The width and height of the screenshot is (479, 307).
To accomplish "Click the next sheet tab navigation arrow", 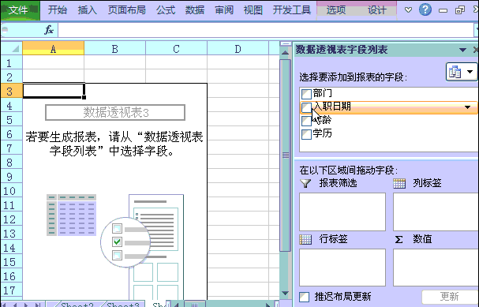I will coord(26,305).
